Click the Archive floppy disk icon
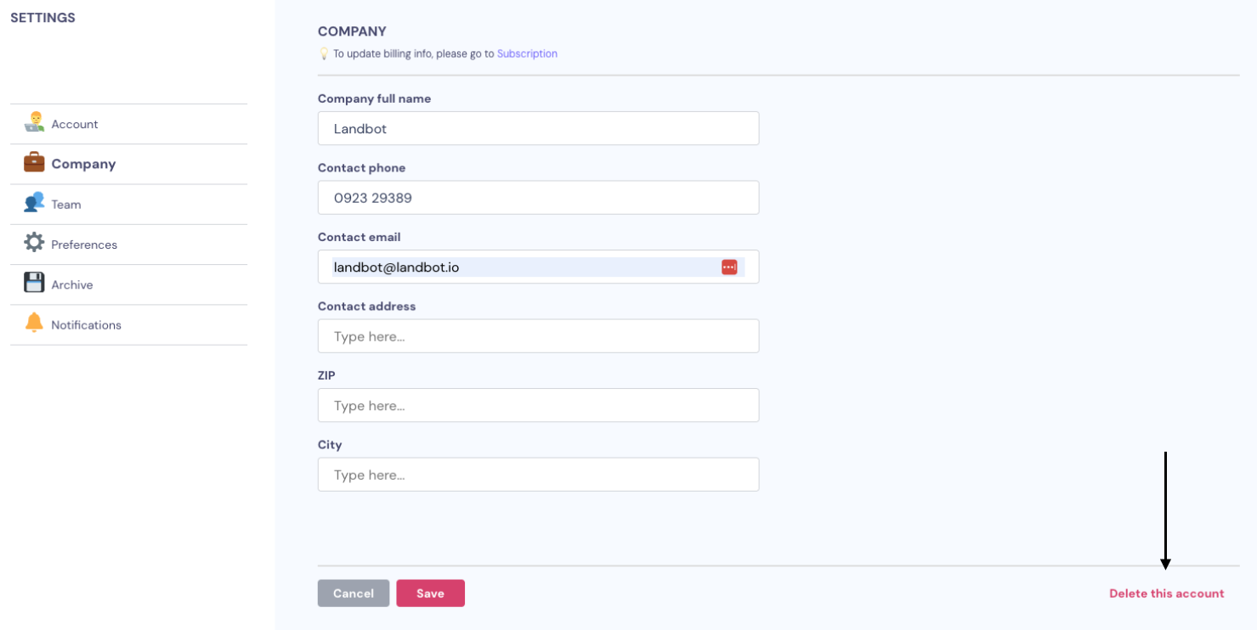The image size is (1257, 630). (34, 283)
